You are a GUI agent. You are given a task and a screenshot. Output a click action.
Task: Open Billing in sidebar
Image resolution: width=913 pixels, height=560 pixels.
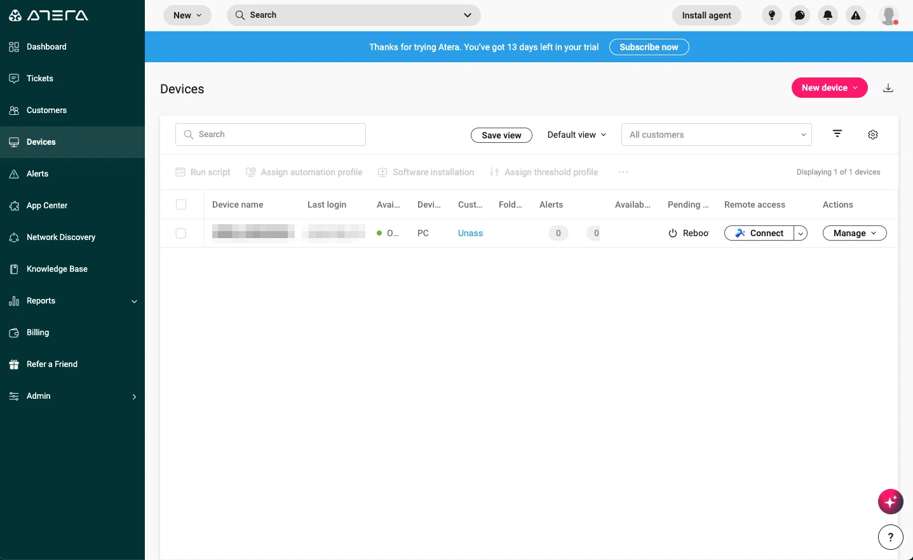click(x=72, y=333)
